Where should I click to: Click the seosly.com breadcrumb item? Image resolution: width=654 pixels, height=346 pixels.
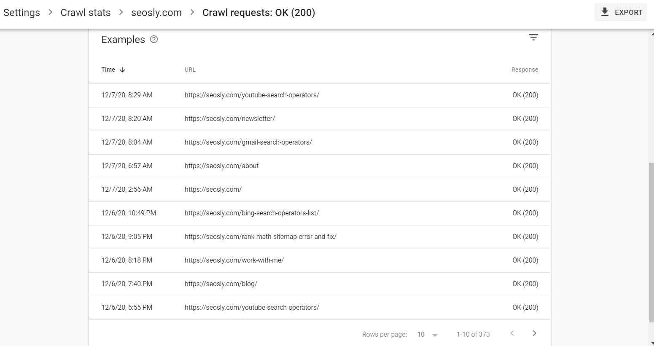(x=156, y=12)
